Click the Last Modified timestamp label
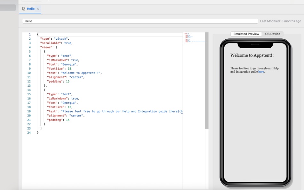This screenshot has height=190, width=304. click(281, 21)
